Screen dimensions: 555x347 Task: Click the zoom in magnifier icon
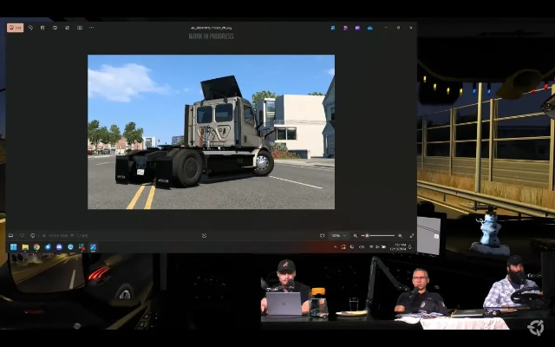click(402, 235)
